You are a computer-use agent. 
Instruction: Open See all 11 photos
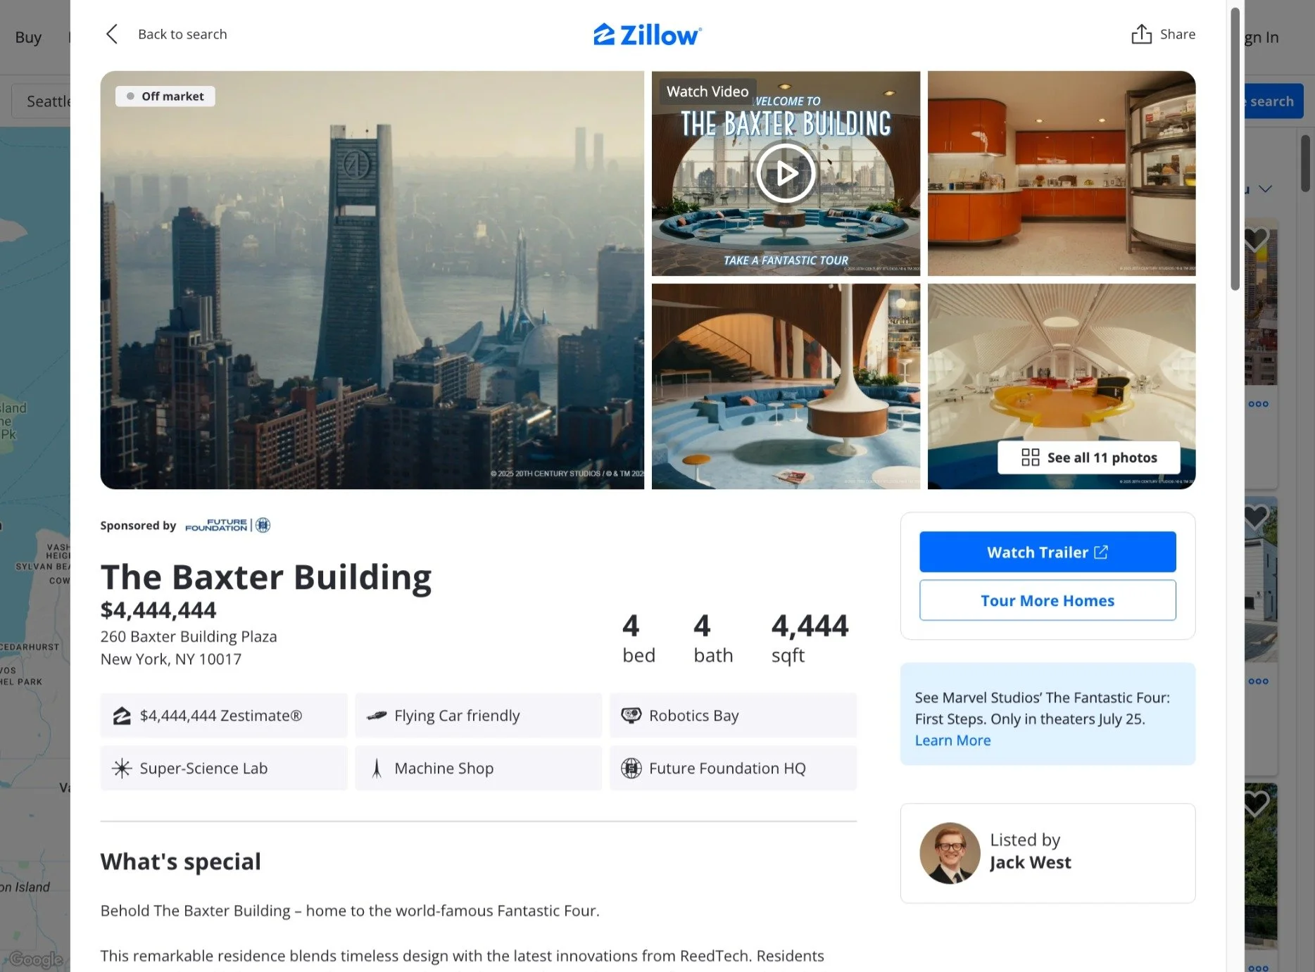(1089, 457)
